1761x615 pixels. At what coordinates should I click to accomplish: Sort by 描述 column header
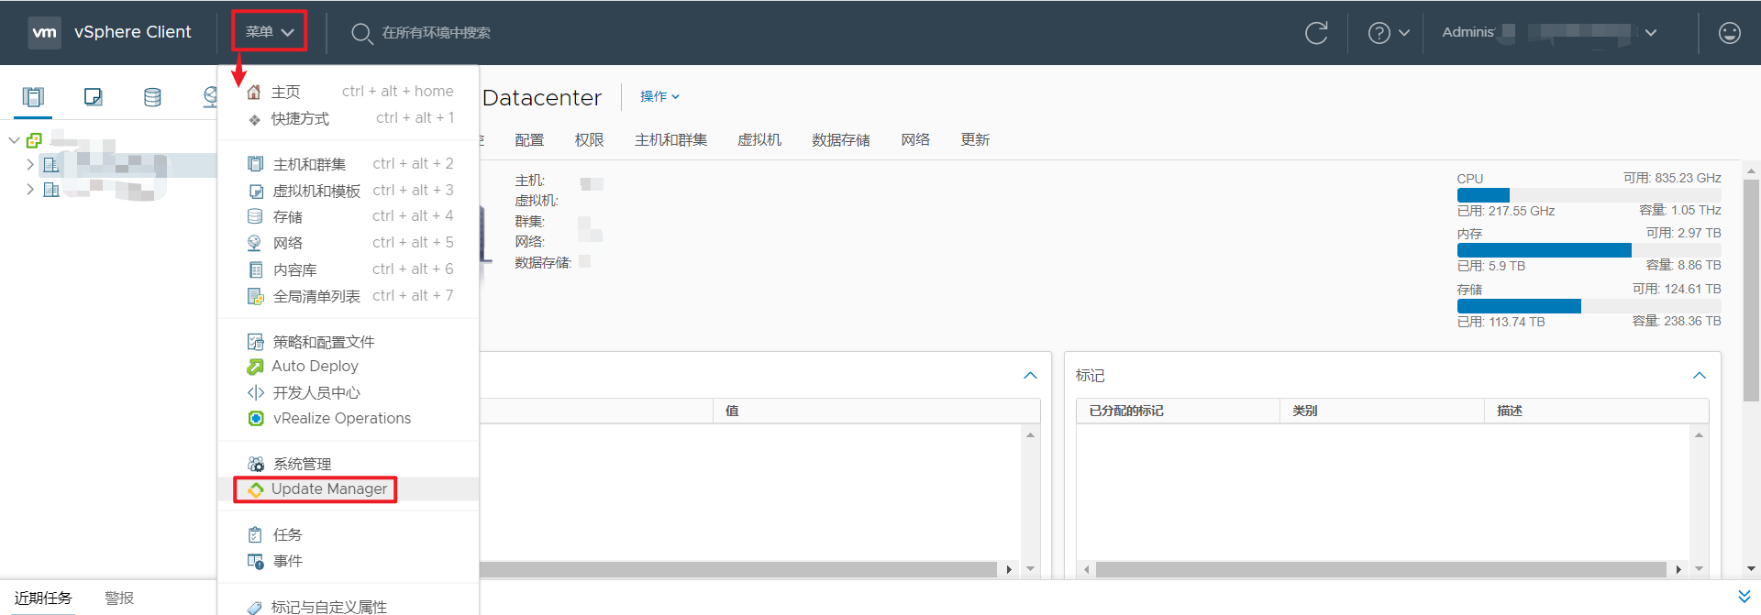(1596, 411)
